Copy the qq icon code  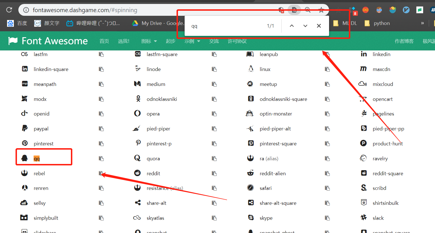[101, 159]
